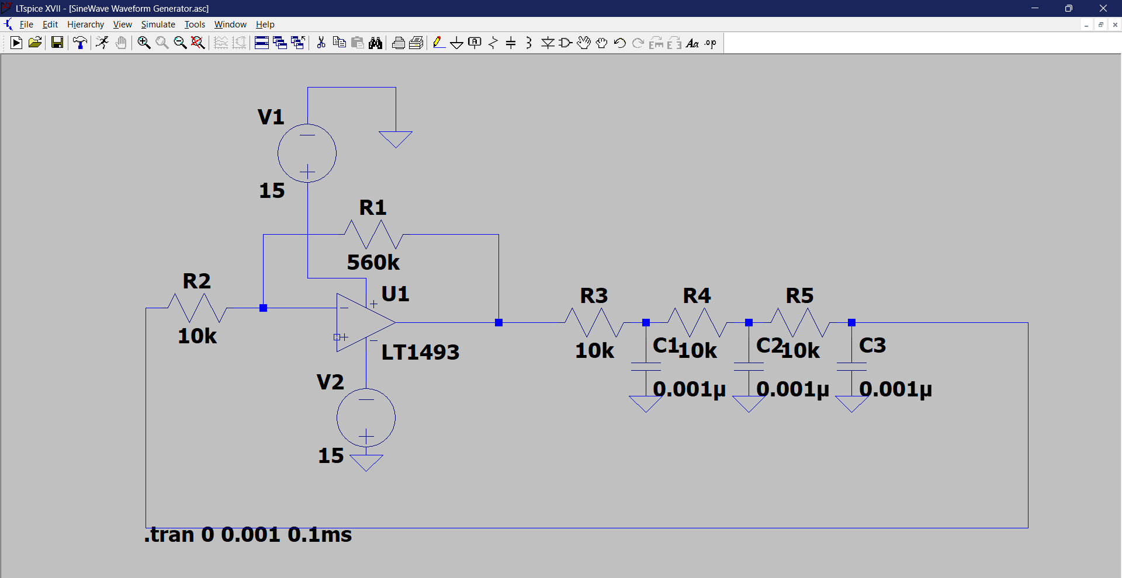The width and height of the screenshot is (1122, 578).
Task: Click the Open file folder icon
Action: pyautogui.click(x=35, y=43)
